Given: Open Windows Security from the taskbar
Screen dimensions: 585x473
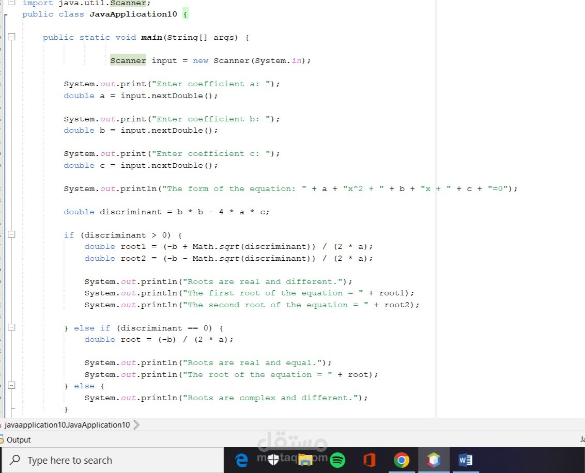Looking at the screenshot, I should 273,460.
